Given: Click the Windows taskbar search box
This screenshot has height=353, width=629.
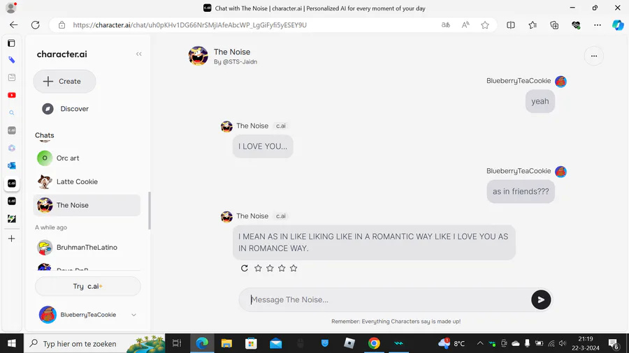Looking at the screenshot, I should point(94,343).
